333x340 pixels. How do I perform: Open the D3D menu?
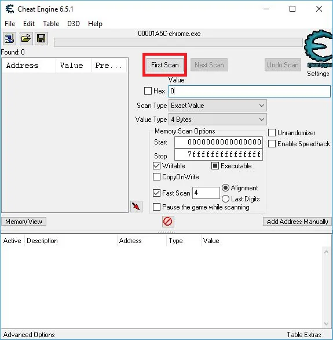pos(74,23)
